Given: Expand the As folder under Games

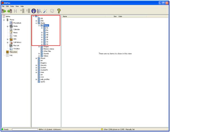Looking at the screenshot, I should point(42,28).
